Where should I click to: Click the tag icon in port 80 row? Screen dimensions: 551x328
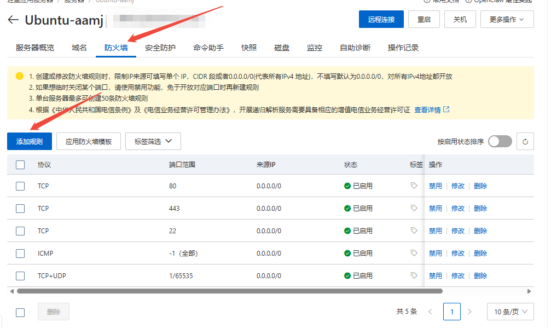coord(414,186)
